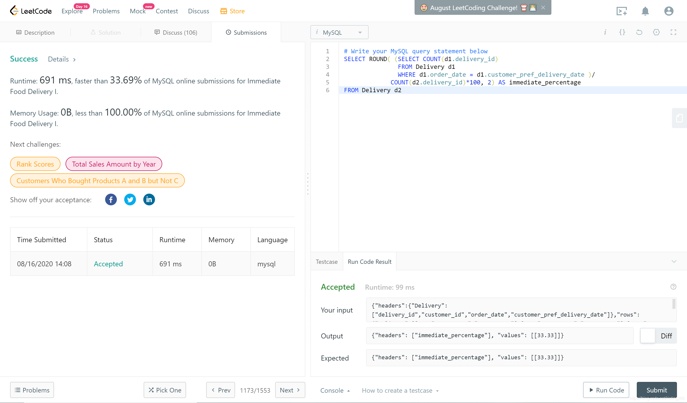Collapse the run result panel chevron
The height and width of the screenshot is (403, 687).
[x=674, y=262]
